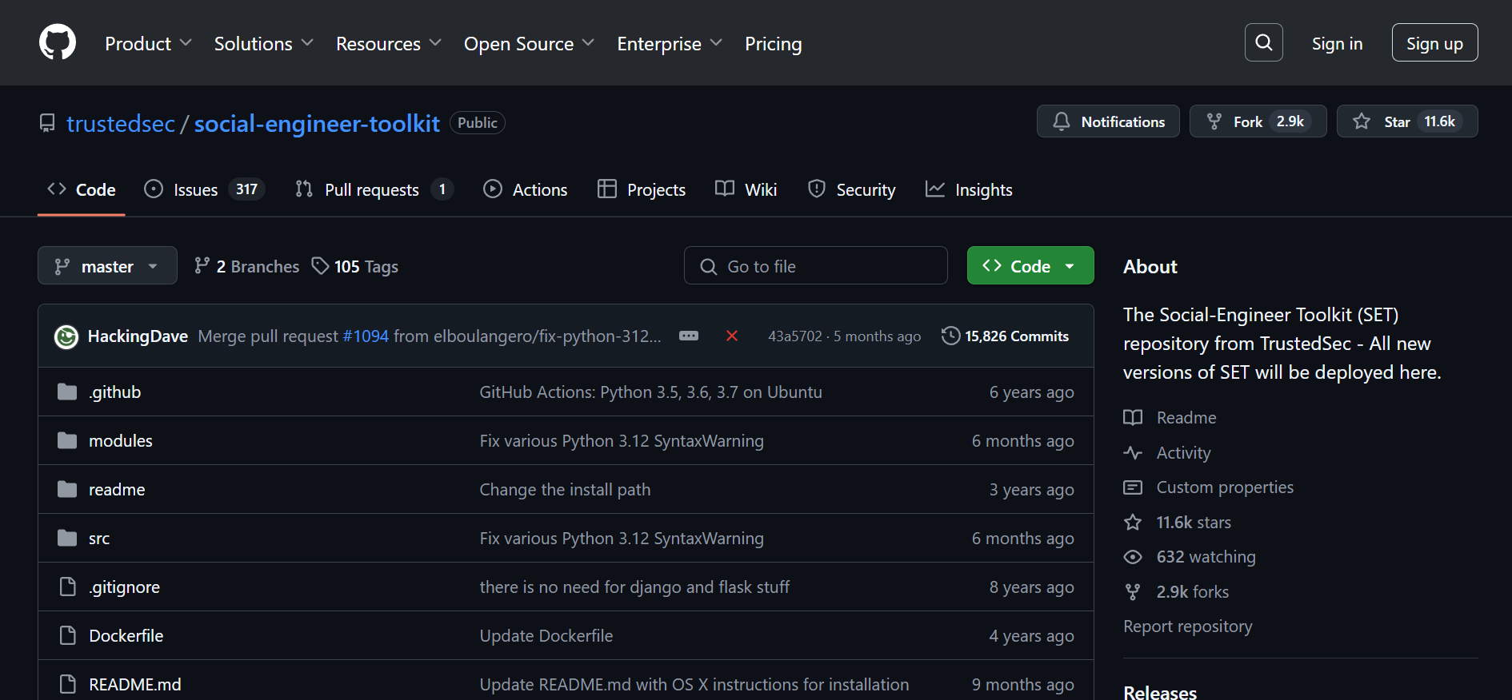
Task: Click the tag icon beside 105 Tags
Action: [x=320, y=266]
